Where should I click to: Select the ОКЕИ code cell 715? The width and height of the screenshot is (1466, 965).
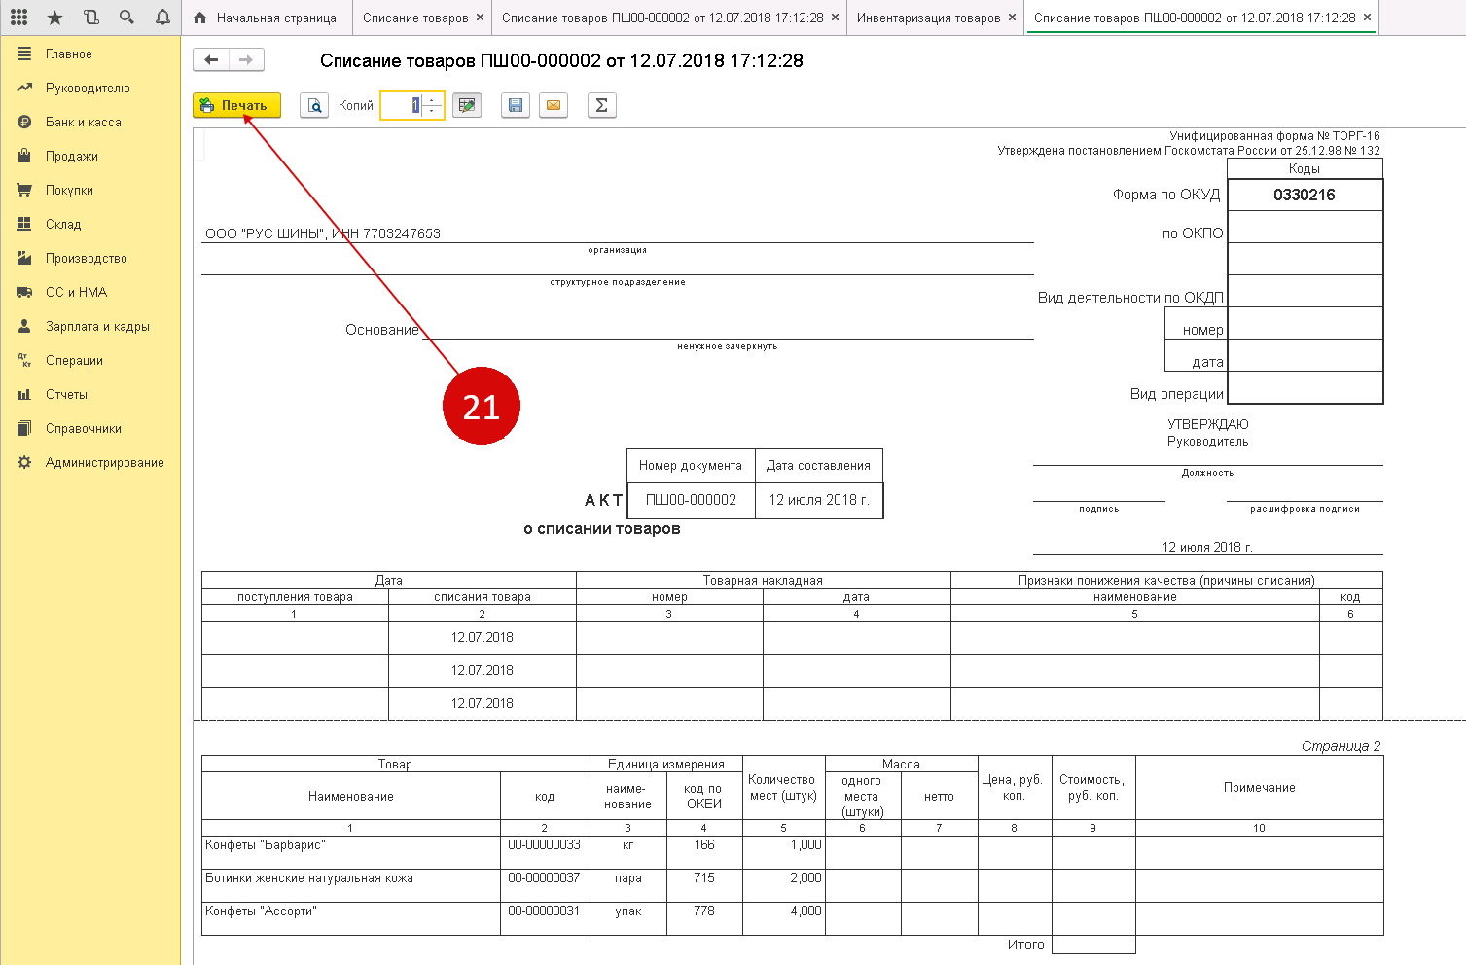(704, 885)
